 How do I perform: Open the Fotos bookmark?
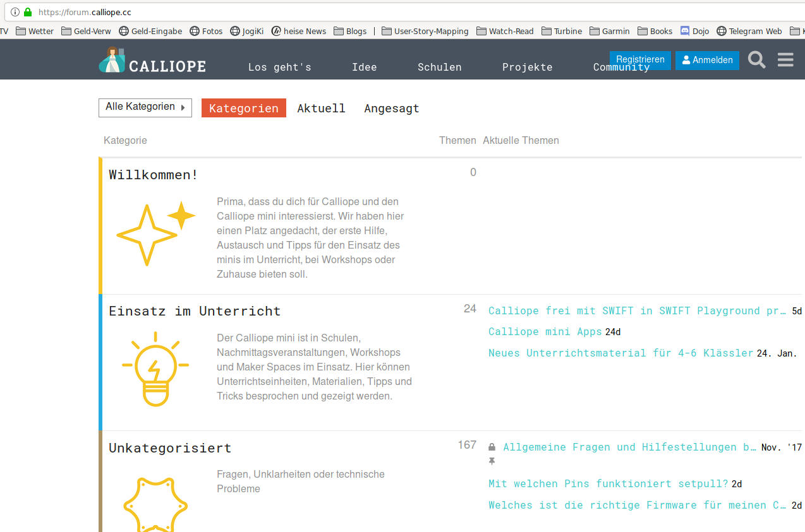coord(206,31)
